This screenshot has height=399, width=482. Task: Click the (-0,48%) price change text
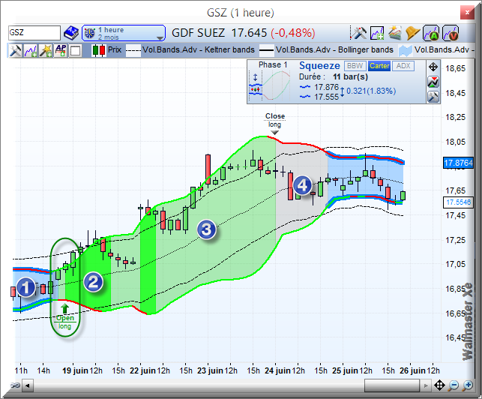tap(293, 33)
